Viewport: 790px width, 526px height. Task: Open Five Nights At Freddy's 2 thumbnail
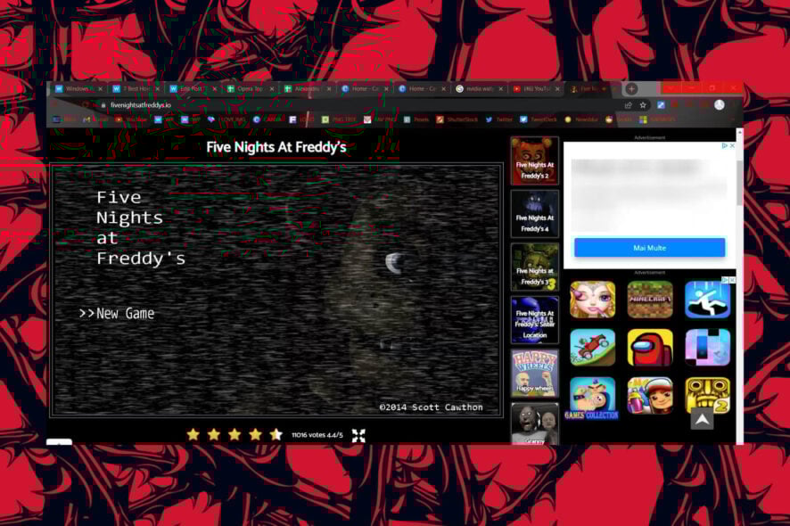[535, 160]
